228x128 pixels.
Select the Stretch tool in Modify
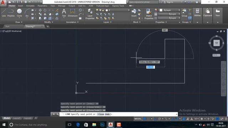(x=40, y=18)
